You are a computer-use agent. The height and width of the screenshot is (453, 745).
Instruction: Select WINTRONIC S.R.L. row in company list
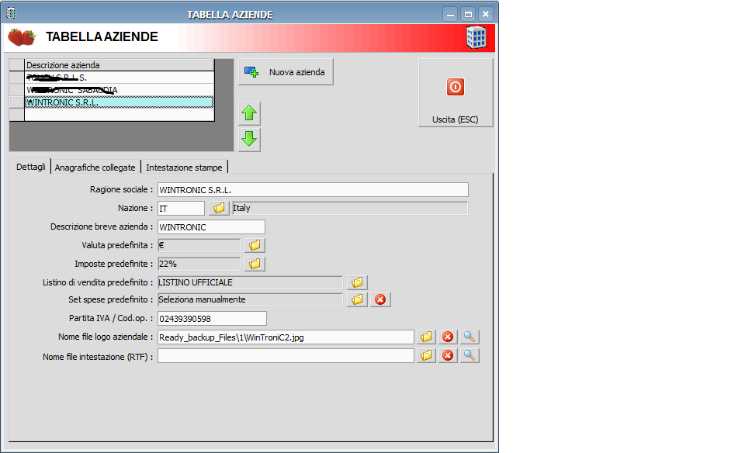(x=119, y=102)
